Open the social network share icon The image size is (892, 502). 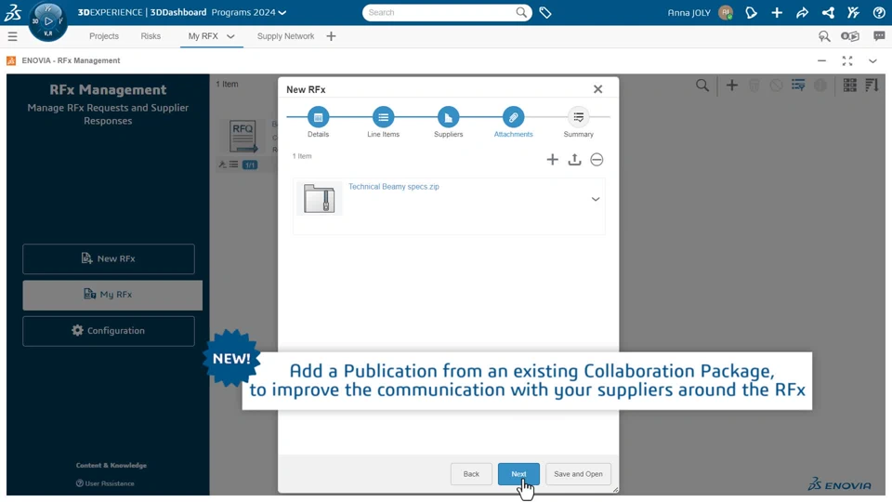(x=828, y=12)
